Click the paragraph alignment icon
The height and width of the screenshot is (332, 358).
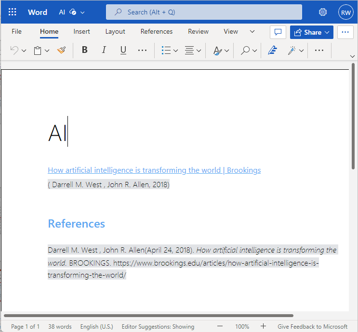coord(189,50)
